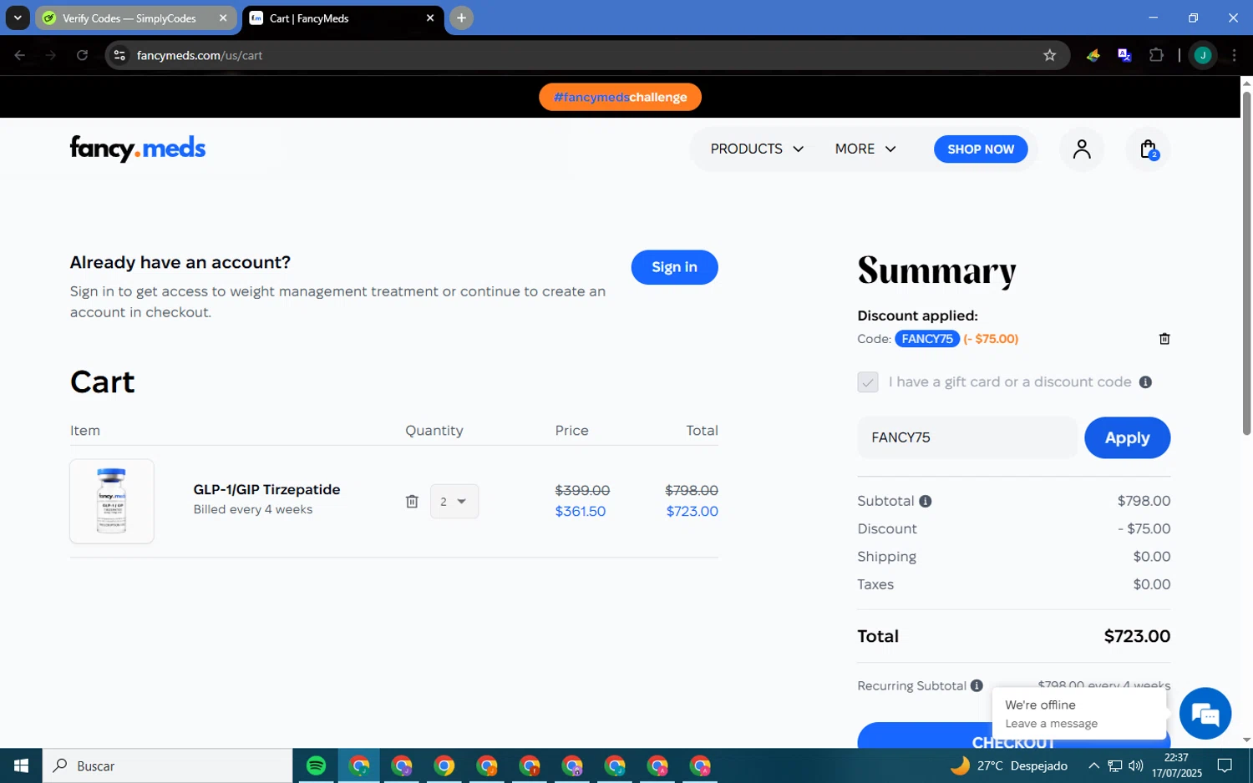Viewport: 1253px width, 783px height.
Task: Go to the fancy.meds logo home
Action: pos(138,149)
